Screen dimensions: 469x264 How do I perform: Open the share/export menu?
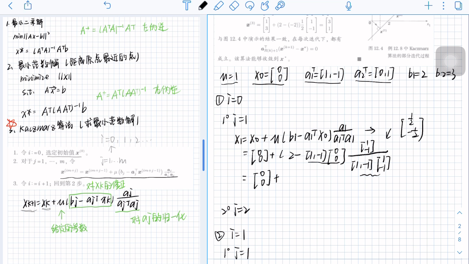tap(28, 5)
